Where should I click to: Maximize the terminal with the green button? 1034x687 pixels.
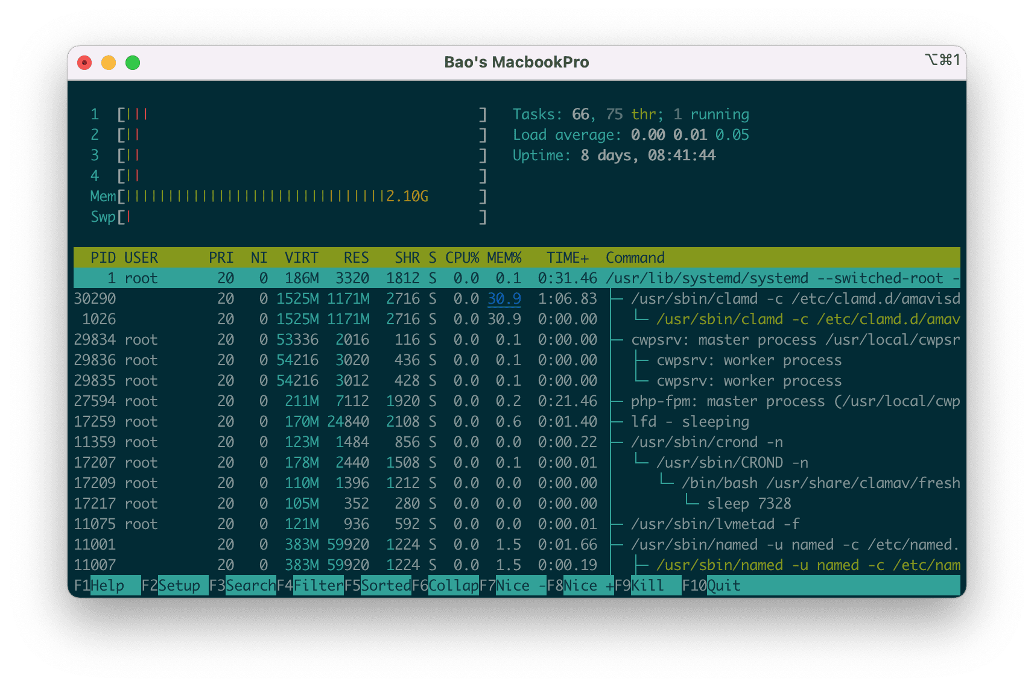[133, 63]
